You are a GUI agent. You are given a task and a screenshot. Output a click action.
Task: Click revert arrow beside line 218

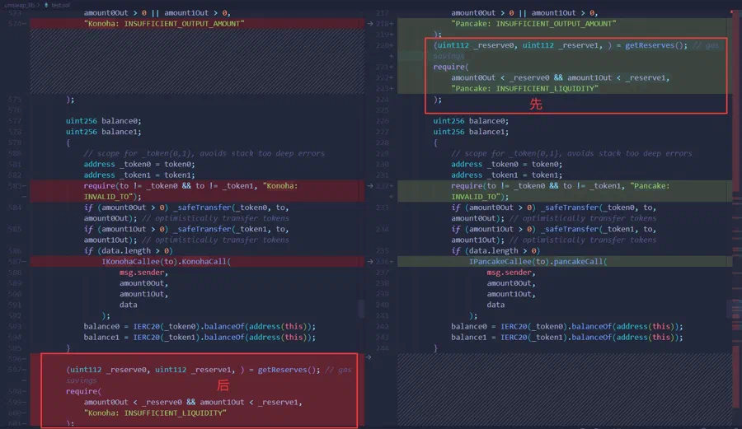370,24
